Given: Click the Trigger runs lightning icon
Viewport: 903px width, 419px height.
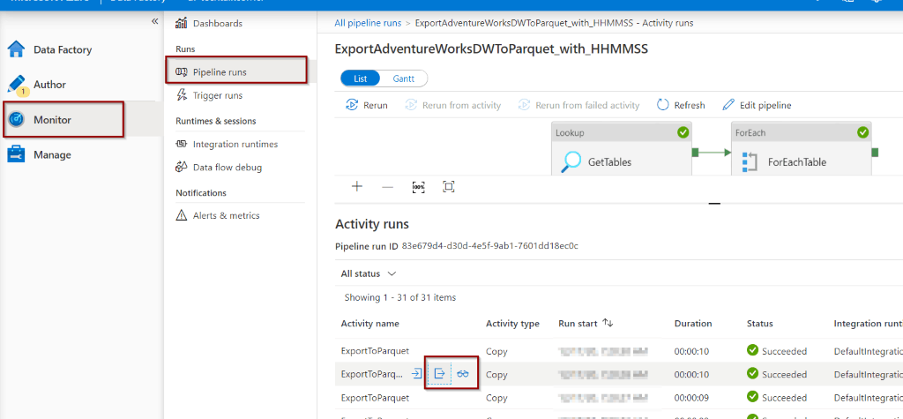Looking at the screenshot, I should 182,95.
